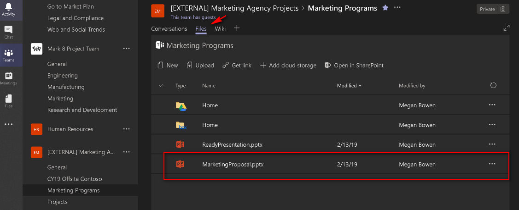Switch to the Wiki tab
519x210 pixels.
point(220,29)
